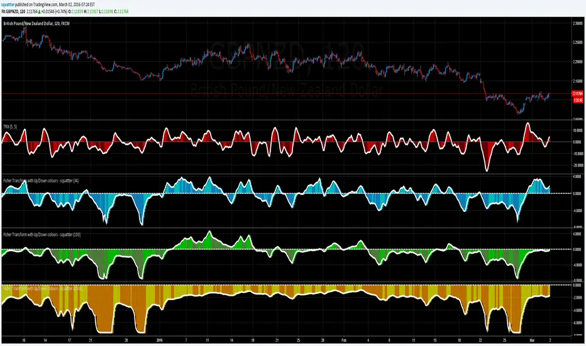Click the red current price label 2.11764
The image size is (586, 346).
pos(577,93)
